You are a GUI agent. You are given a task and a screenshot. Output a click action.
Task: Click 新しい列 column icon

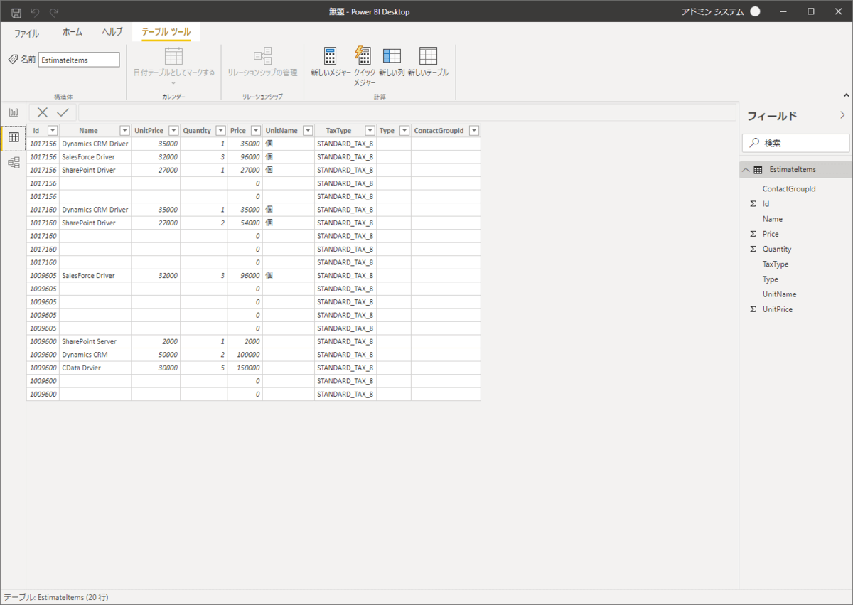392,56
